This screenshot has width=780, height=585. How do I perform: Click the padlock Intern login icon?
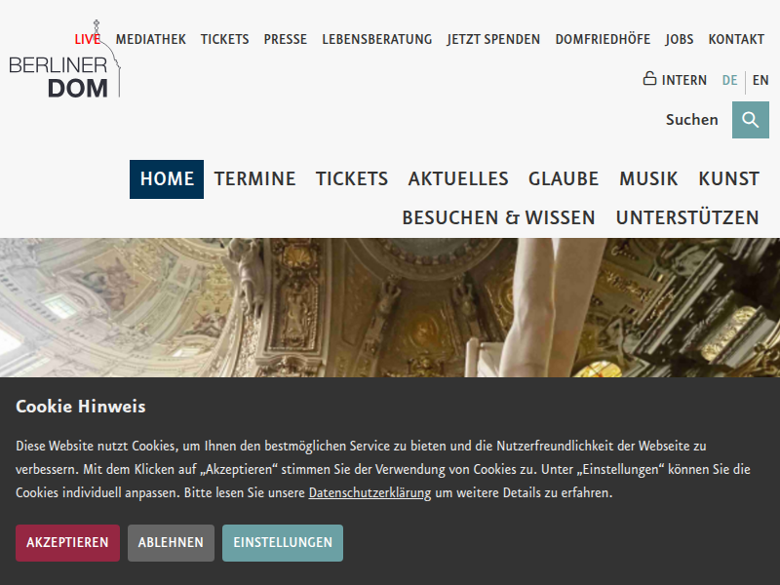tap(649, 79)
